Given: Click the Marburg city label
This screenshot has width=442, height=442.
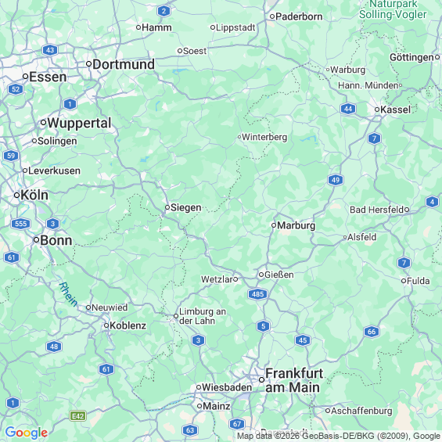Looking at the screenshot, I should pyautogui.click(x=296, y=225).
